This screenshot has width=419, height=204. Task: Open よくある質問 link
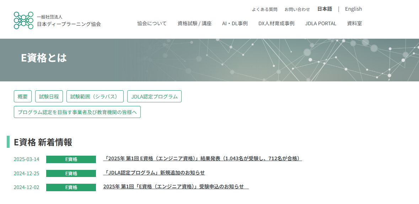tap(264, 9)
